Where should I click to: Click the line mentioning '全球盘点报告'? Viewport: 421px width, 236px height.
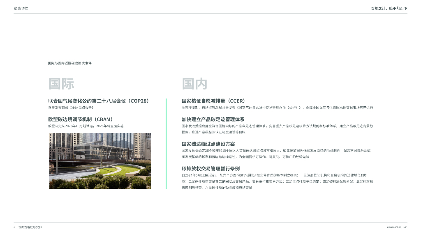pyautogui.click(x=71, y=108)
